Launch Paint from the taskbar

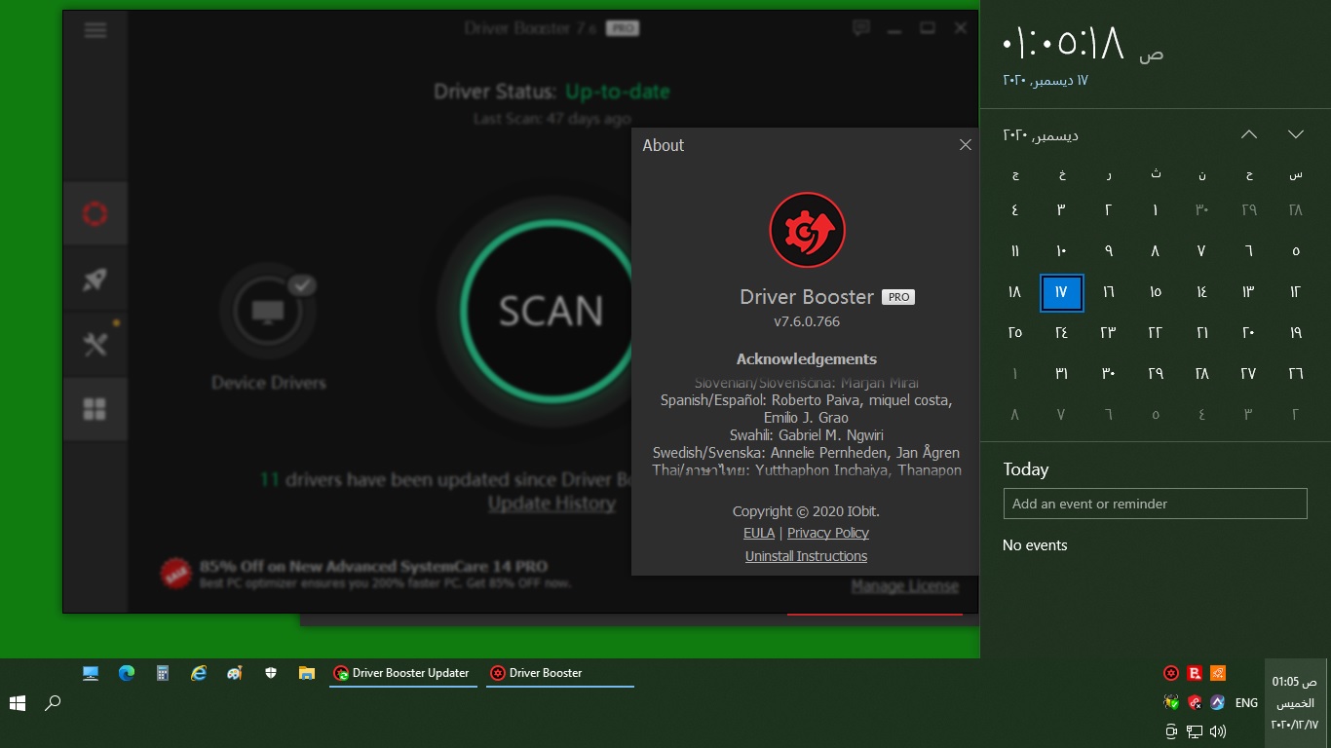click(x=235, y=673)
